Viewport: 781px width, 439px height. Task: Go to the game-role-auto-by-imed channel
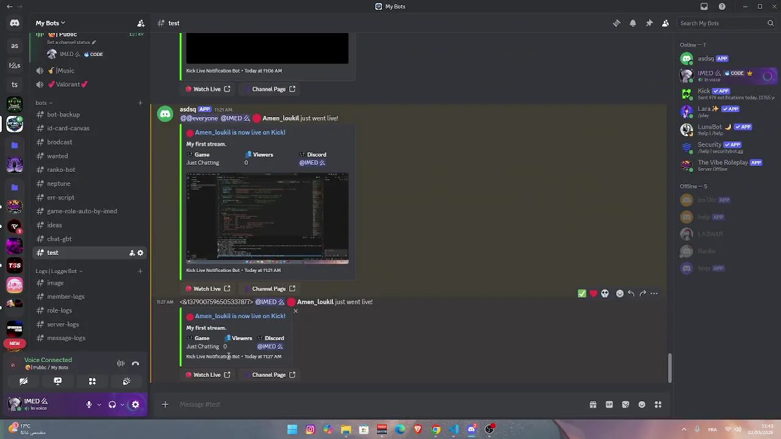coord(90,211)
